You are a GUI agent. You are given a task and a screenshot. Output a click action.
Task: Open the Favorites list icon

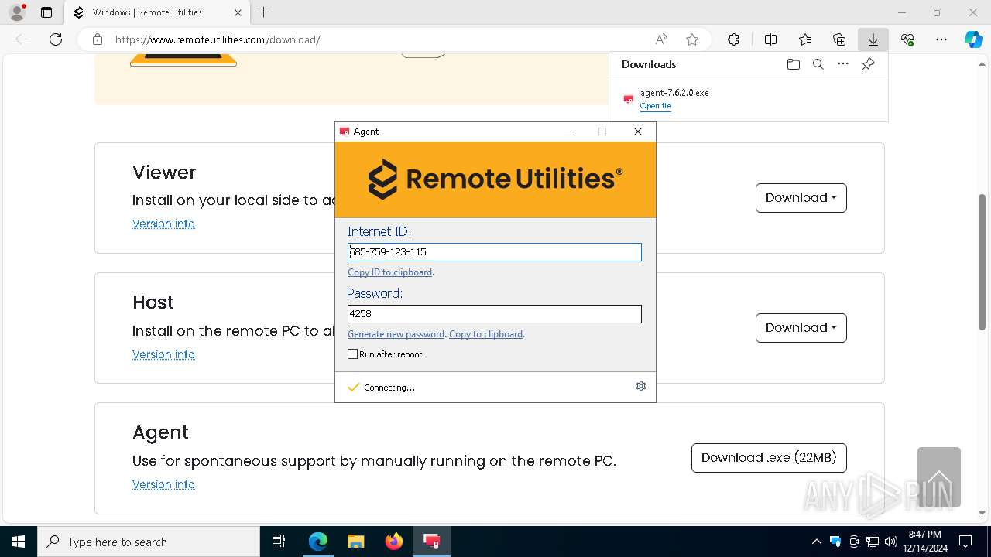coord(805,39)
